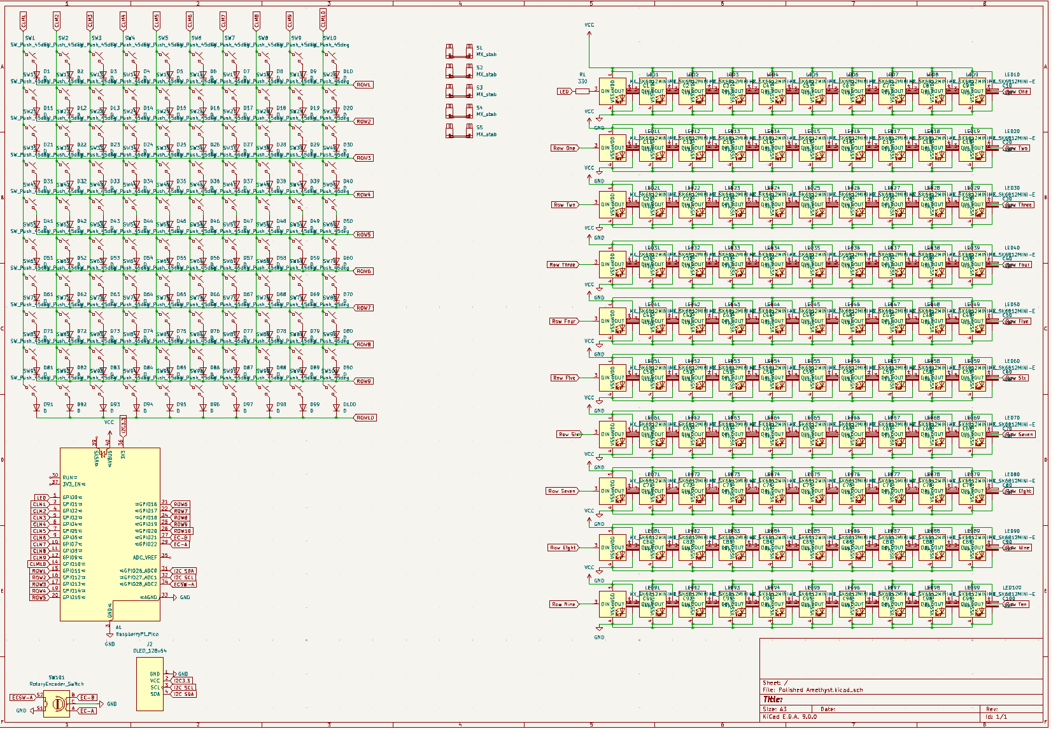Select the file name text in the title block
The height and width of the screenshot is (729, 1051).
point(813,690)
